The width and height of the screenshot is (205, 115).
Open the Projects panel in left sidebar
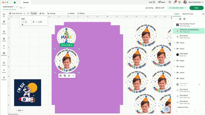click(x=4, y=22)
